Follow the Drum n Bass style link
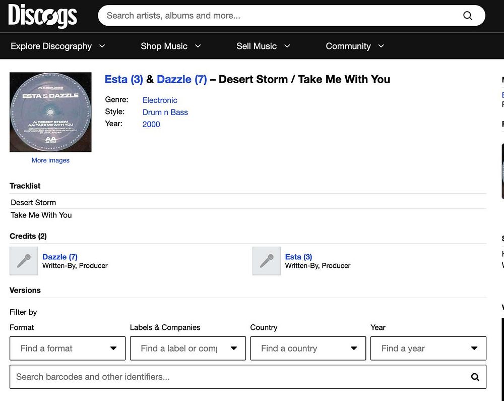Viewport: 504px width, 401px height. (x=165, y=112)
